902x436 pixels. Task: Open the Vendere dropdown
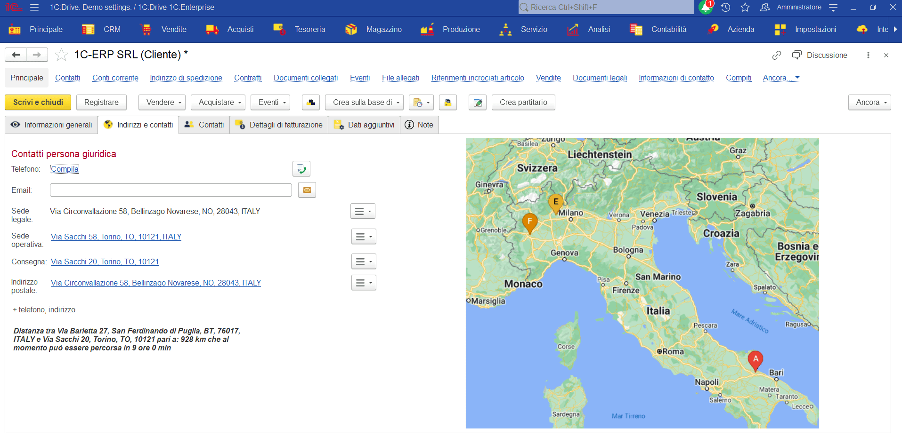point(162,102)
